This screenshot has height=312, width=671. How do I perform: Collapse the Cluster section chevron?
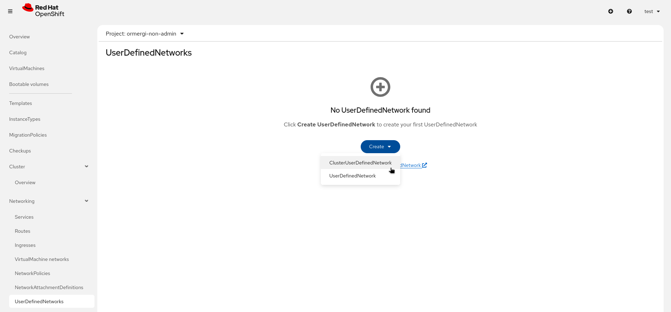[x=86, y=166]
